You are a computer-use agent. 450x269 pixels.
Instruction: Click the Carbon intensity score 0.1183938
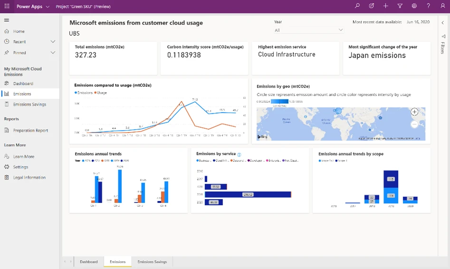184,55
